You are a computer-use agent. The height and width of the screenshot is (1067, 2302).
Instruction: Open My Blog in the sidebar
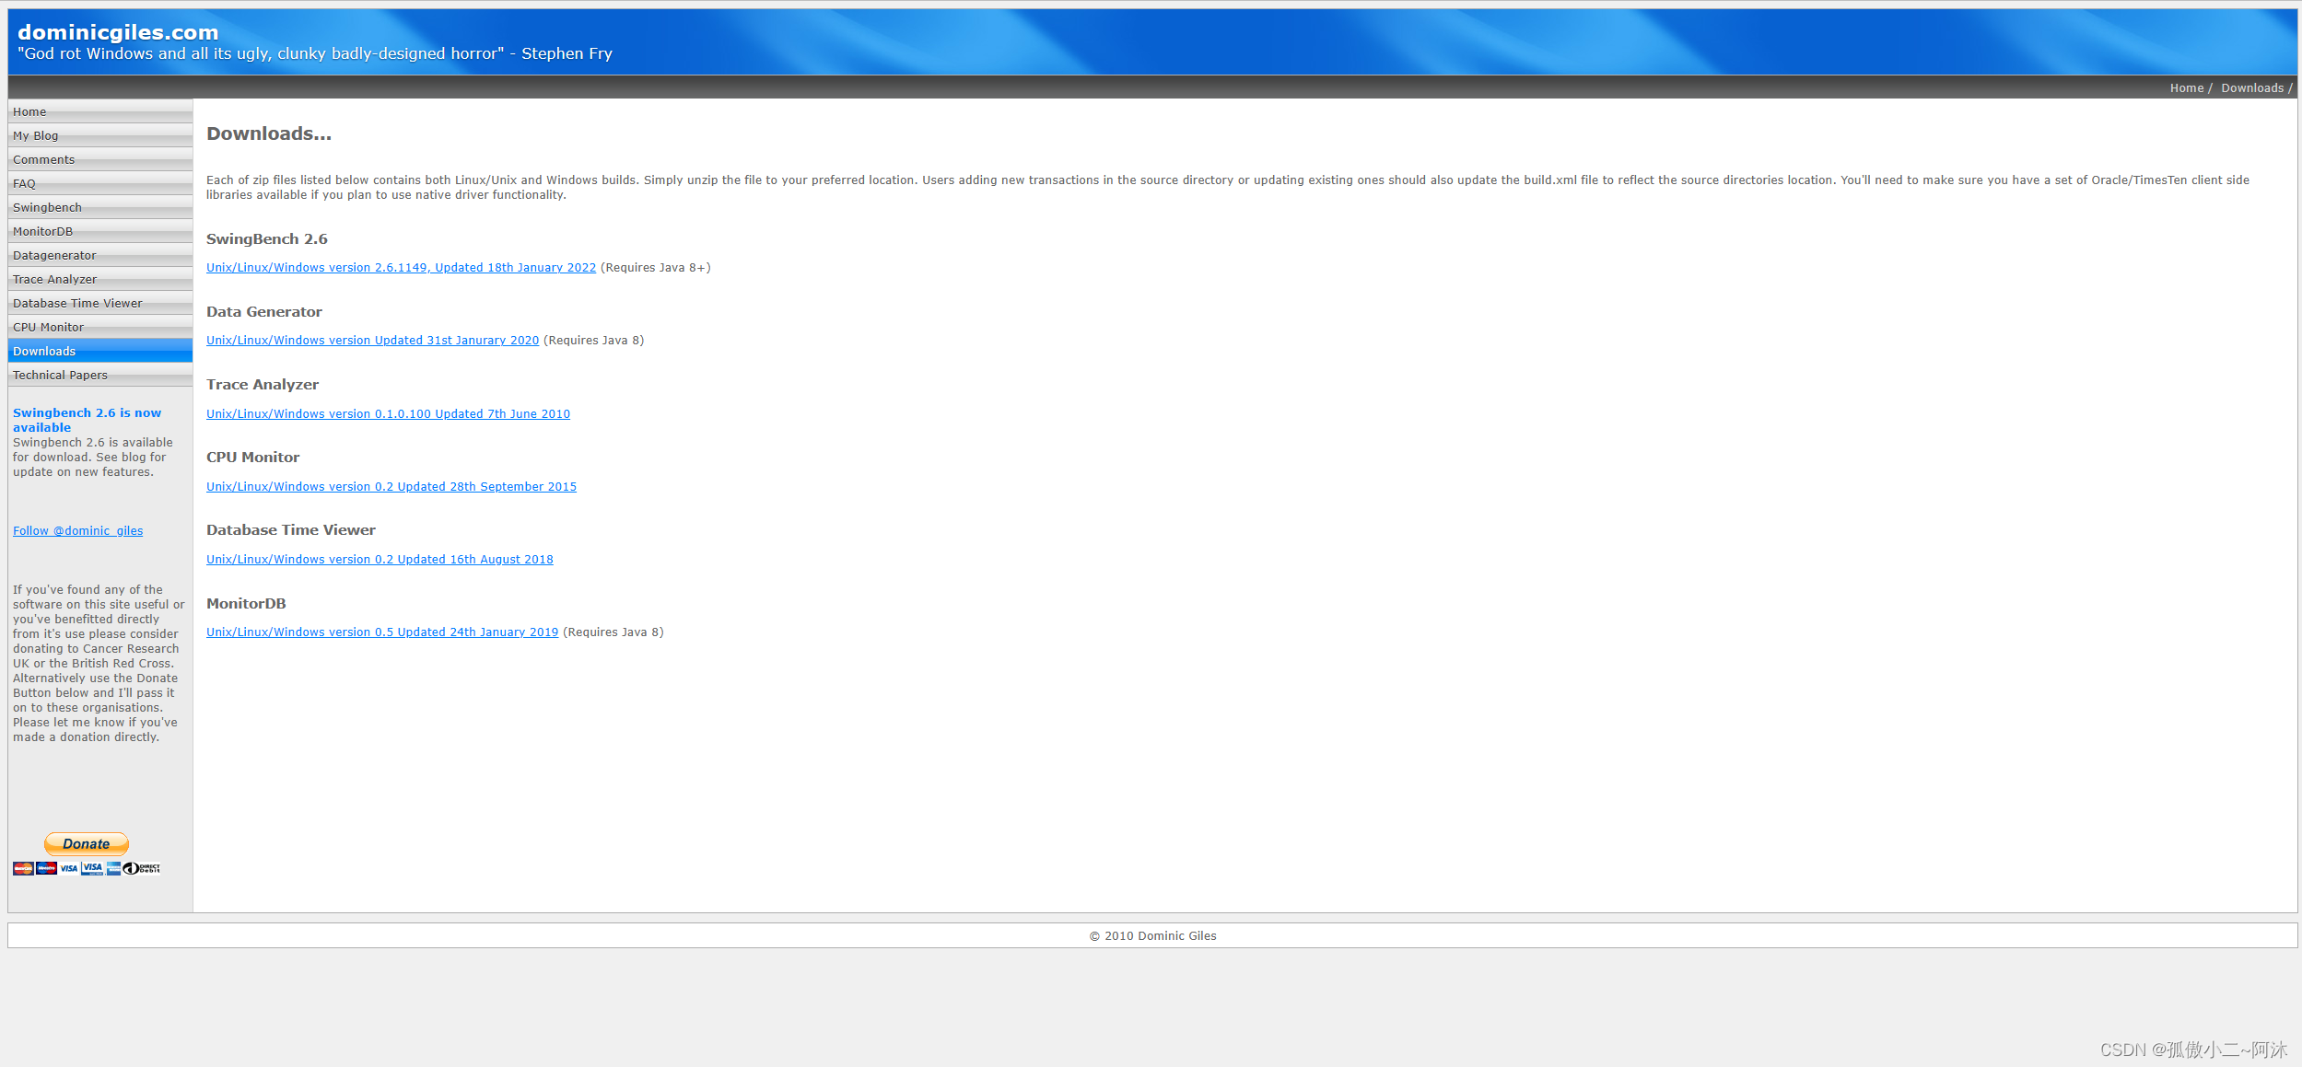[x=35, y=135]
